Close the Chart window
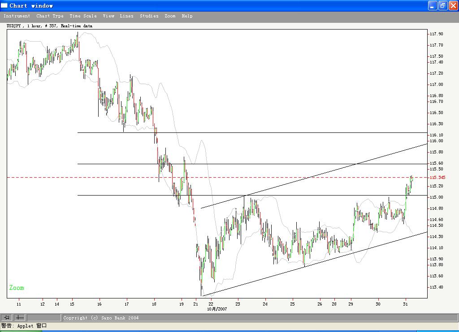 pyautogui.click(x=453, y=5)
